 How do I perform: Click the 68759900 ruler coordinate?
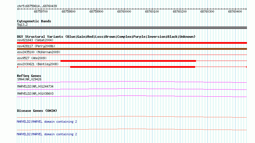[x=97, y=11]
